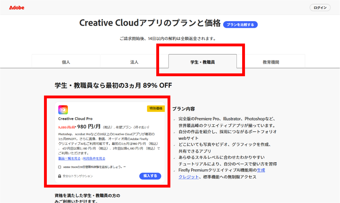Click the 特別価格 badge

tap(156, 109)
